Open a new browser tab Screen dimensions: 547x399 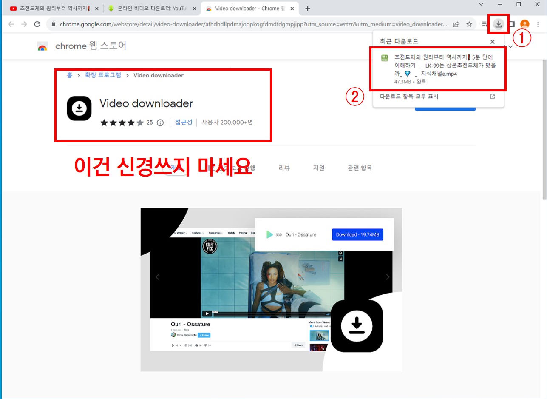(x=308, y=9)
